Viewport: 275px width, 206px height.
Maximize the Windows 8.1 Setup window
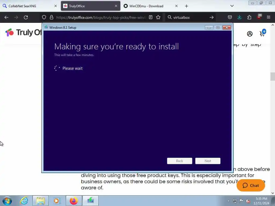218,28
